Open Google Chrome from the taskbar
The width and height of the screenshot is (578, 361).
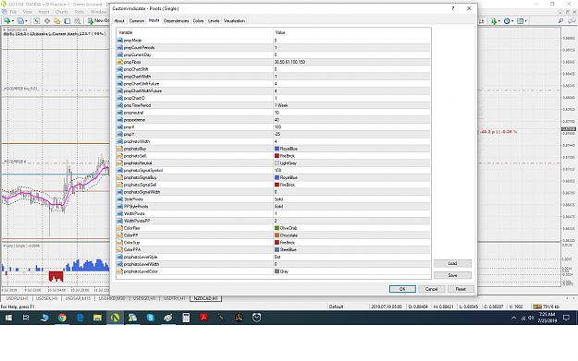[62, 318]
